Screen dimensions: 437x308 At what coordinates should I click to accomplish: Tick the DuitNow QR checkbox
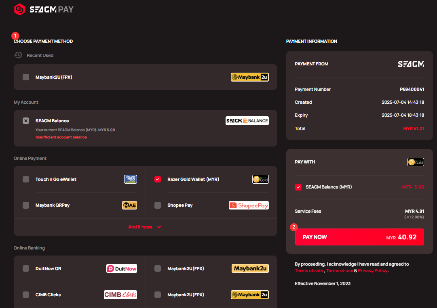coord(26,268)
